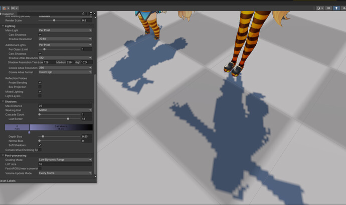Click the Asset Labels header

8,181
